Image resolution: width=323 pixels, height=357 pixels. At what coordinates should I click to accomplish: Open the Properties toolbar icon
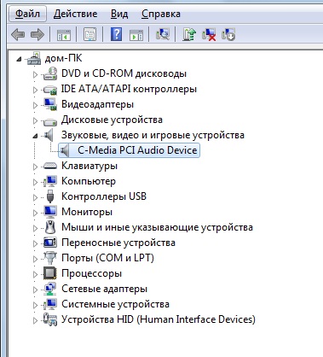(x=89, y=35)
